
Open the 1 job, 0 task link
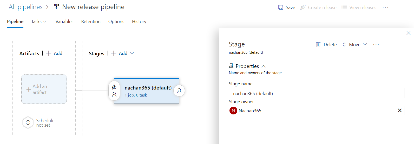(x=136, y=95)
